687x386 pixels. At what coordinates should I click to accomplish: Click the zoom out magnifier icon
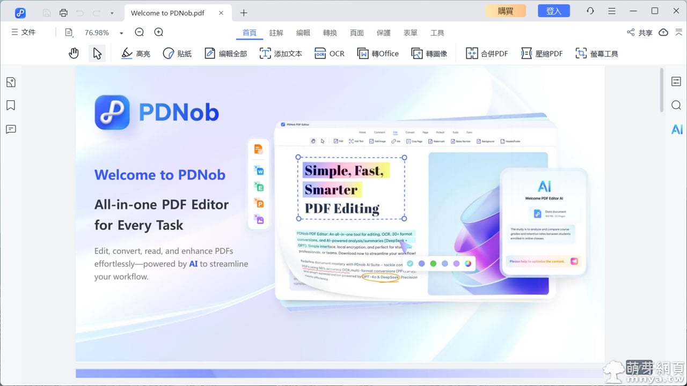(140, 32)
